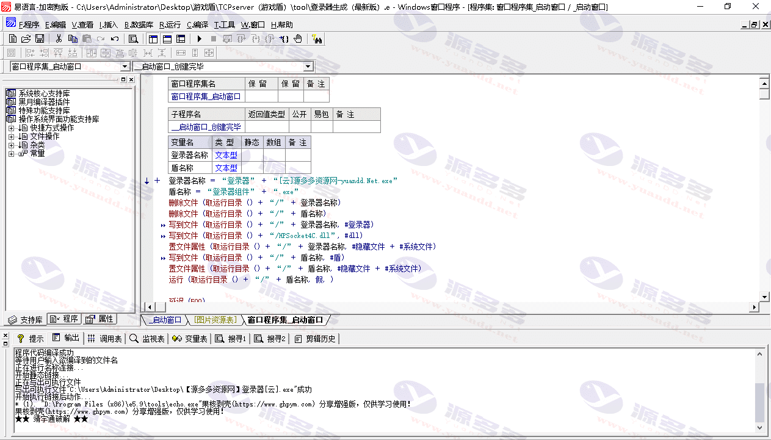Screen dimensions: 771x440
Task: Open the 搜寻1 output tab
Action: click(x=231, y=339)
